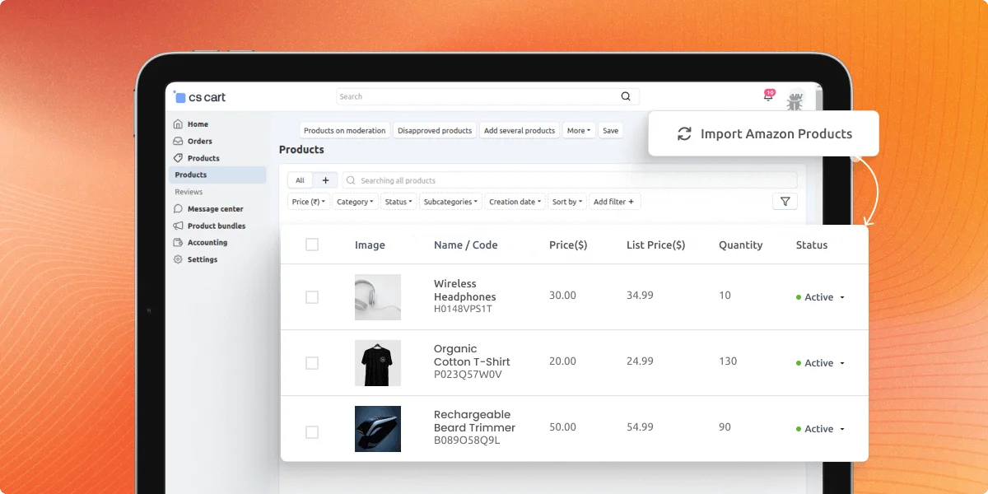
Task: Toggle the select-all checkbox in table header
Action: click(x=312, y=245)
